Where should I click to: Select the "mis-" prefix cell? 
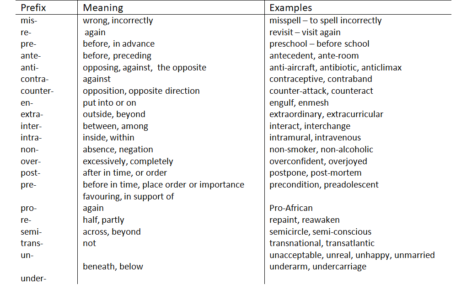point(28,21)
